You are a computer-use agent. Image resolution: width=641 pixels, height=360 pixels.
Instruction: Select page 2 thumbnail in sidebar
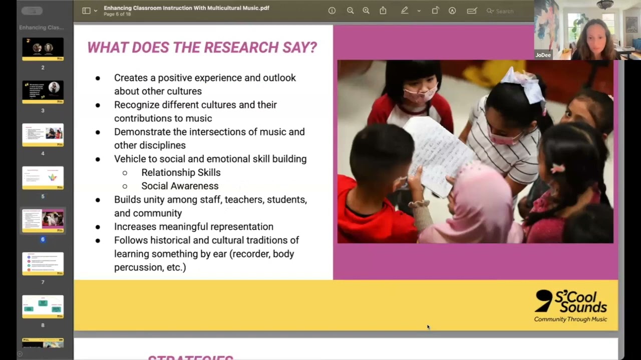click(x=43, y=49)
